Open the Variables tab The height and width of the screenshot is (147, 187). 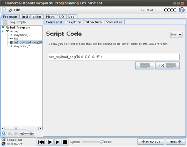114,22
